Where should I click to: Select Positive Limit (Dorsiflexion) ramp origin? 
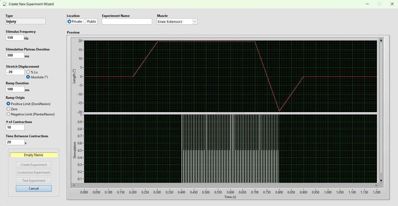click(8, 104)
